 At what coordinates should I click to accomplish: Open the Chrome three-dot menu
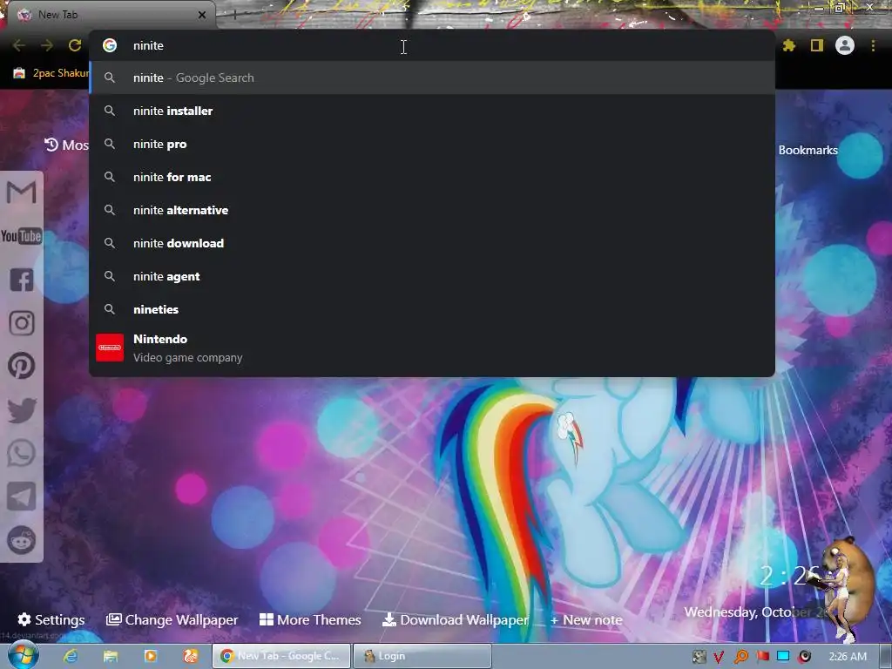(x=873, y=45)
